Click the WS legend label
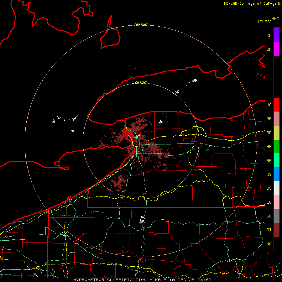Screen dimensions: 282x282 click(x=269, y=175)
